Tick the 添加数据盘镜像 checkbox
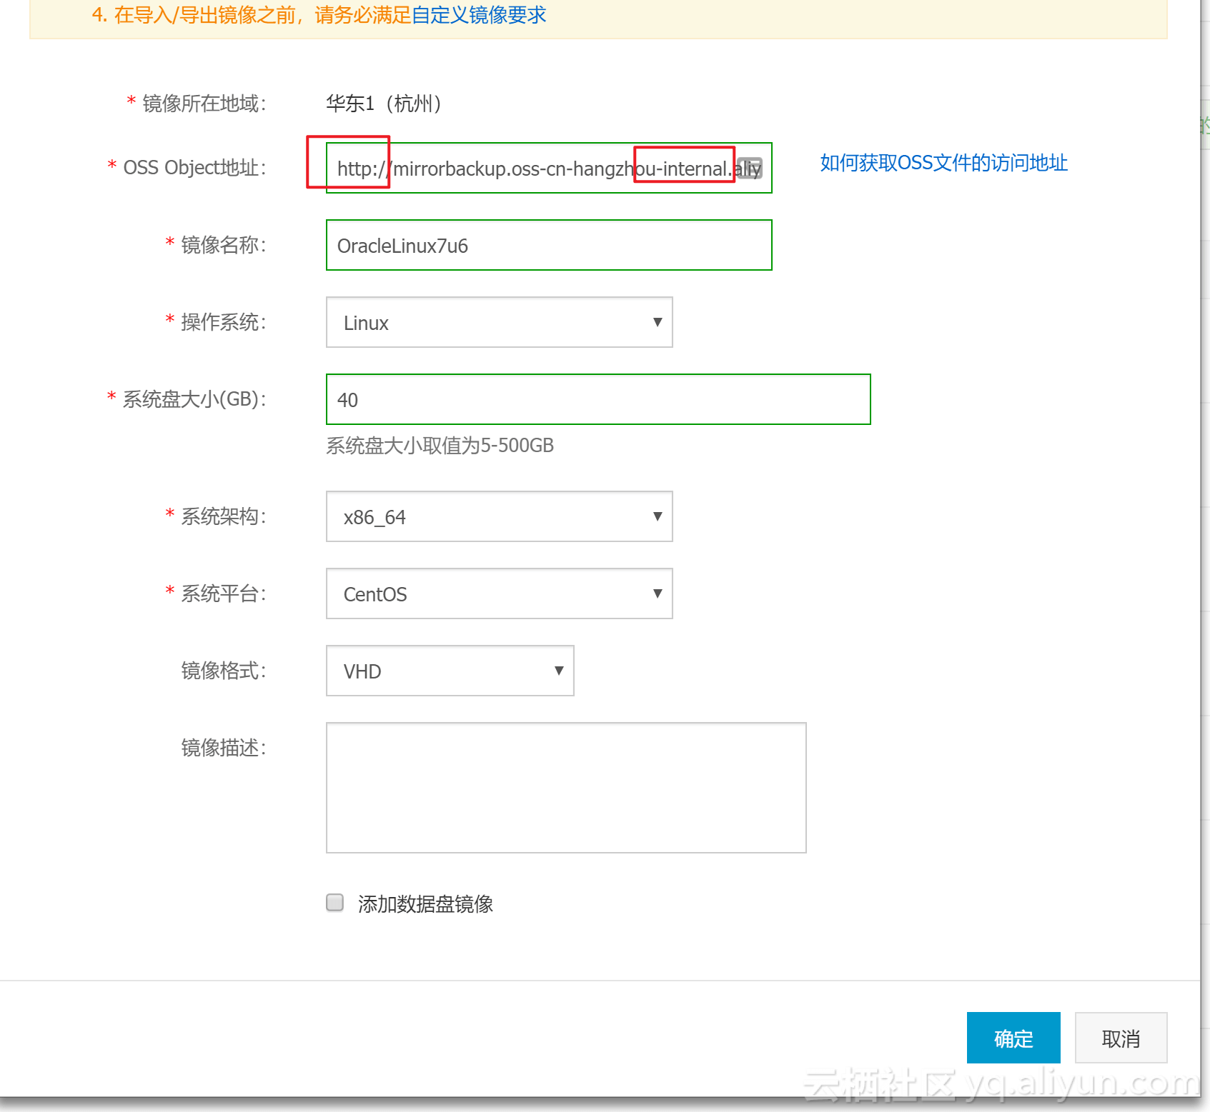 pyautogui.click(x=334, y=903)
